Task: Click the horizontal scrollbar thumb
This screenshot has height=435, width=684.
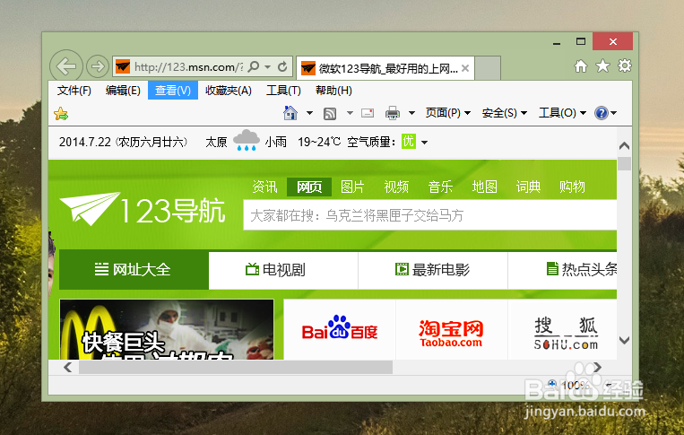Action: pyautogui.click(x=236, y=368)
